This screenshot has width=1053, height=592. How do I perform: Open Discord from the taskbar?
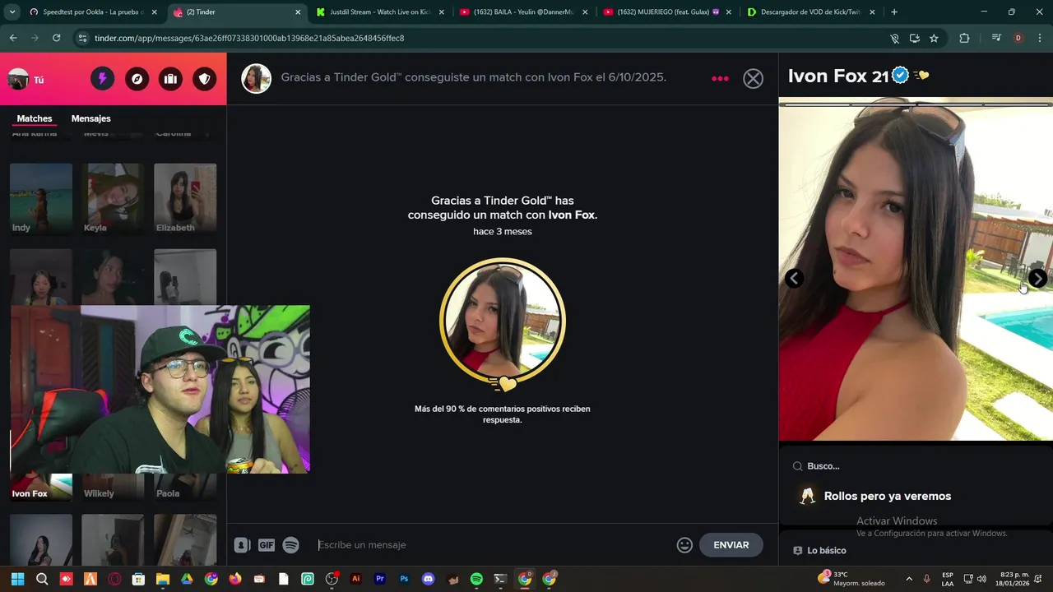click(x=428, y=579)
